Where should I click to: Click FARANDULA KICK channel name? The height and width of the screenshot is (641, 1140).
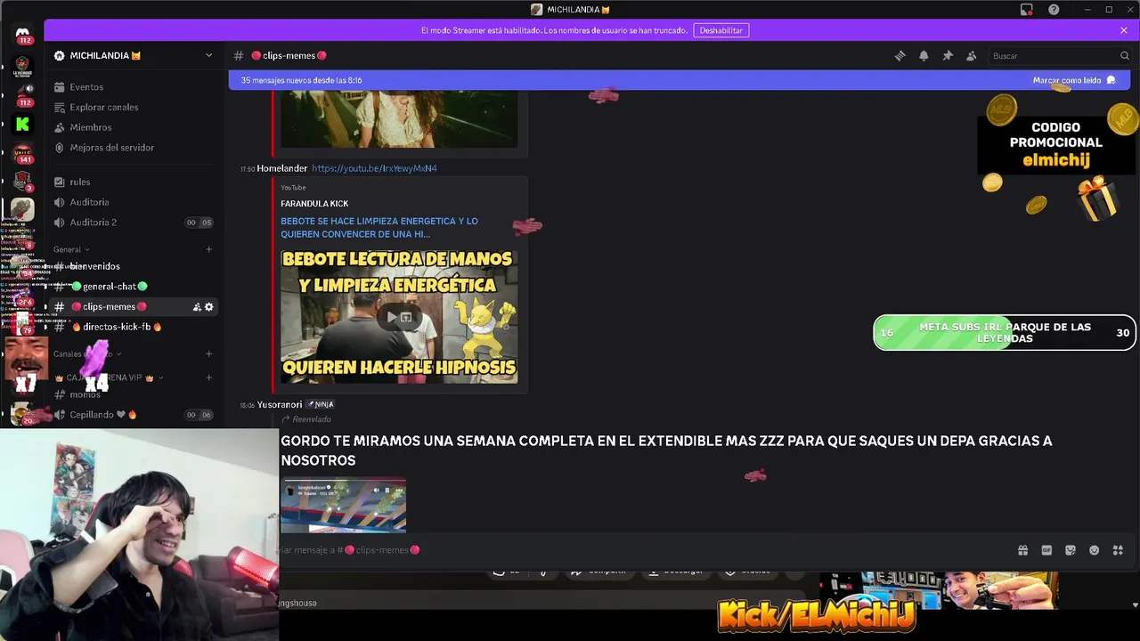tap(314, 204)
